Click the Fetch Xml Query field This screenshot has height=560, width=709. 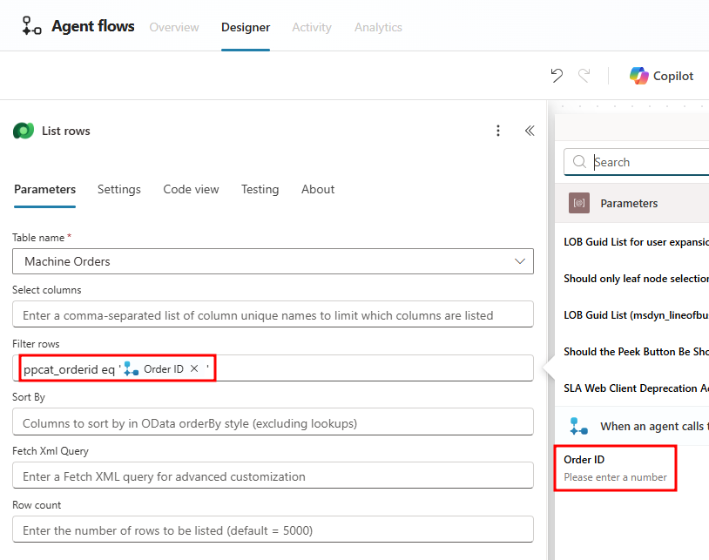point(273,476)
